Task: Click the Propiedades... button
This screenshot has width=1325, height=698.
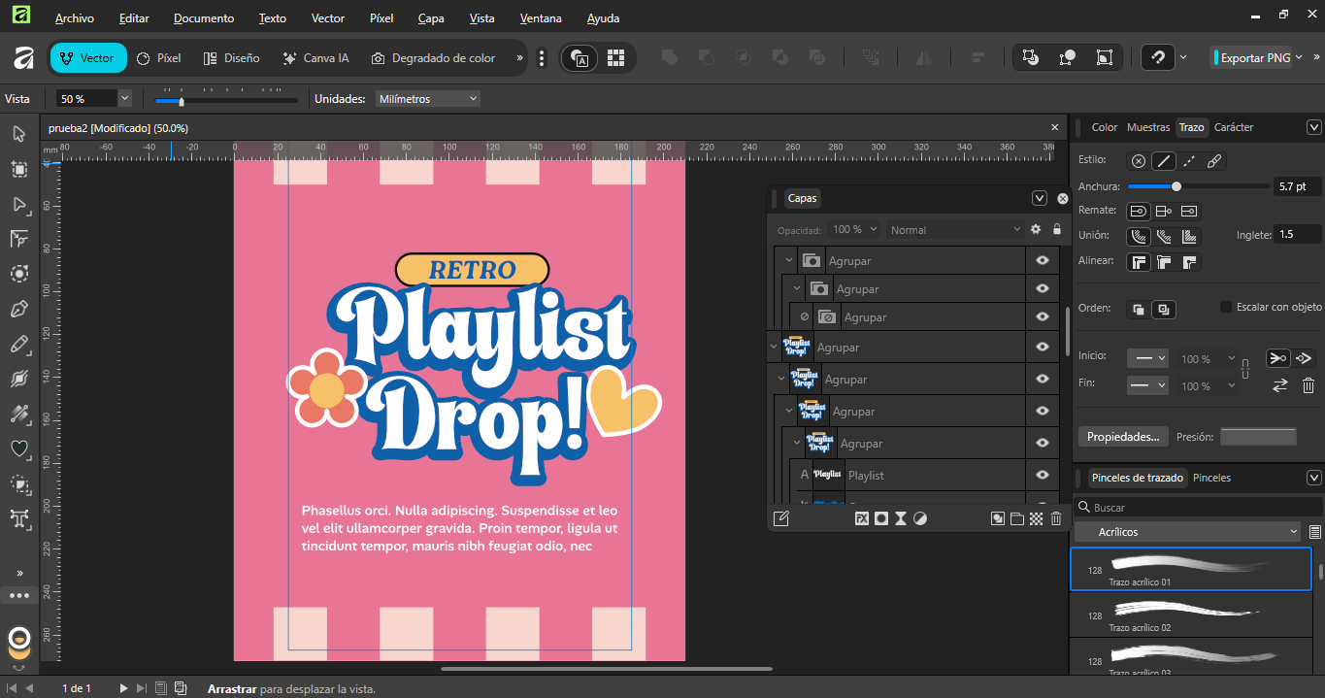Action: [x=1123, y=437]
